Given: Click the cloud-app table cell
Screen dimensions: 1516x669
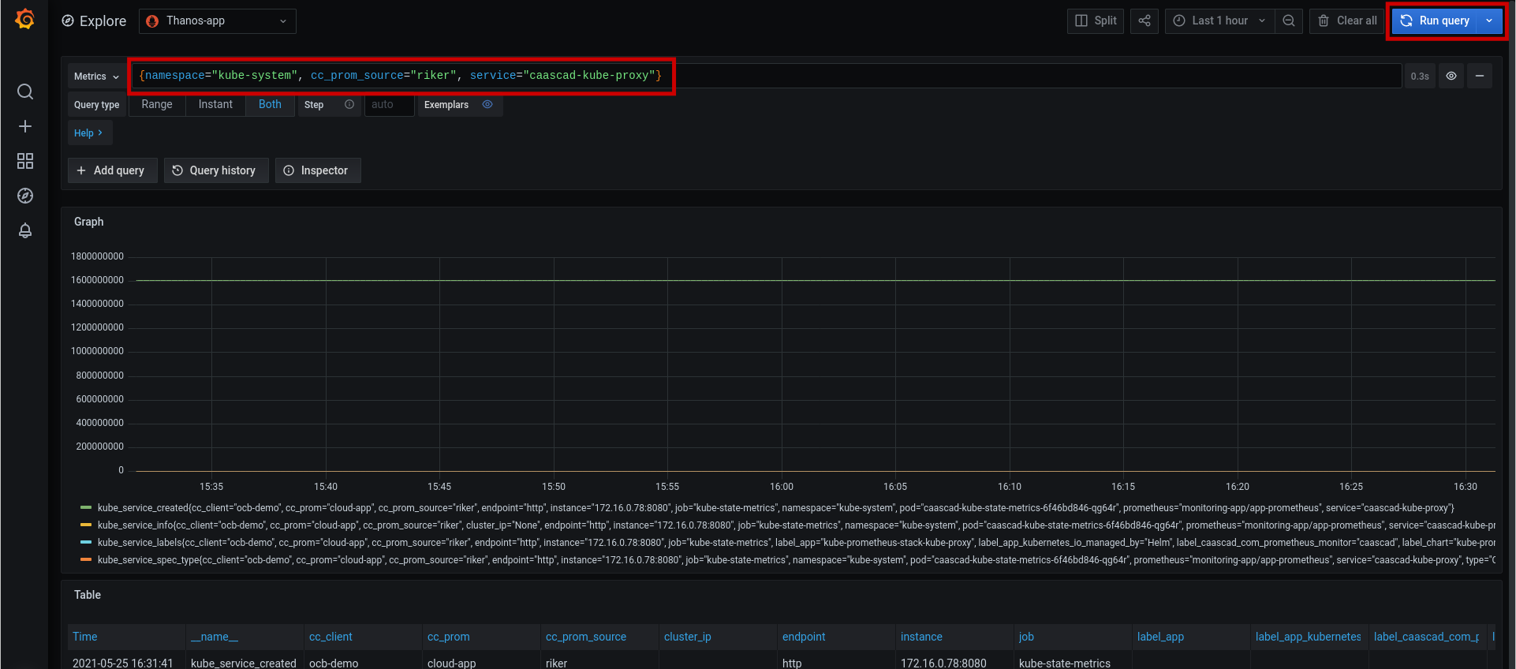Looking at the screenshot, I should click(452, 663).
